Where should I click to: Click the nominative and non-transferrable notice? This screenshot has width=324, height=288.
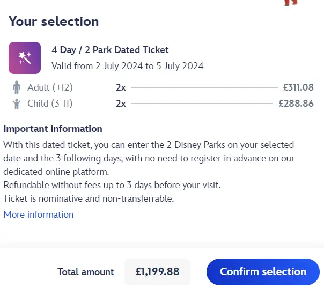(89, 198)
